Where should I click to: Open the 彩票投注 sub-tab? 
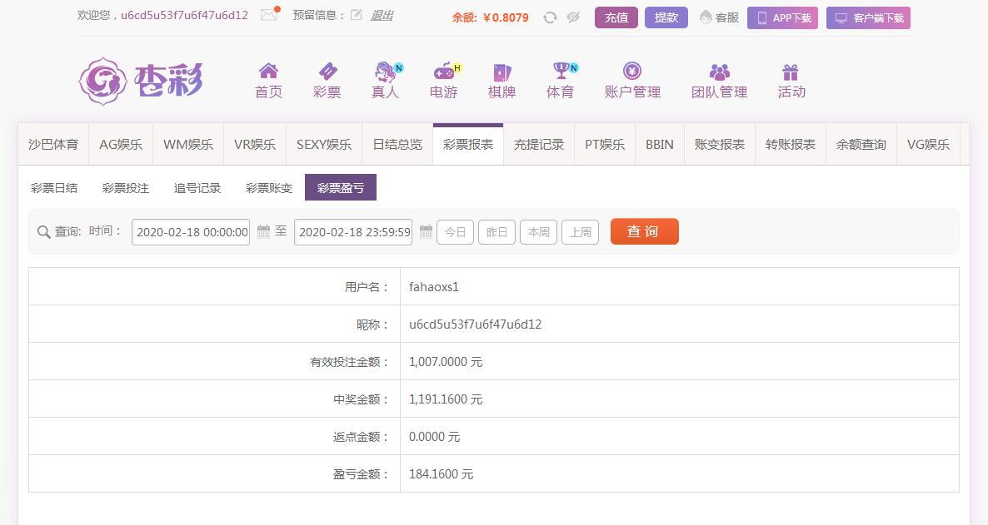126,187
